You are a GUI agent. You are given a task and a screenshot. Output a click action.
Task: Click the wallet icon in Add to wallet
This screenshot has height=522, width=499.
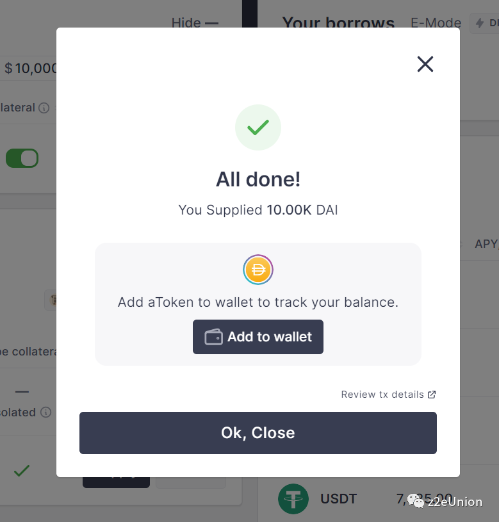pyautogui.click(x=213, y=337)
